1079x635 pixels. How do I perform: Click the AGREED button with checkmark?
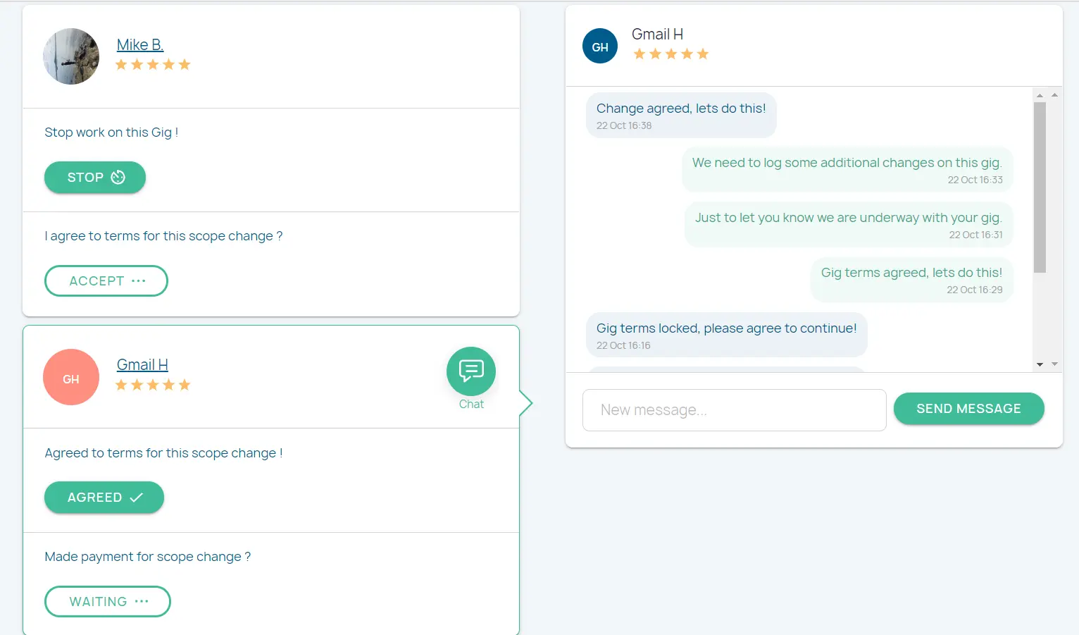tap(104, 498)
